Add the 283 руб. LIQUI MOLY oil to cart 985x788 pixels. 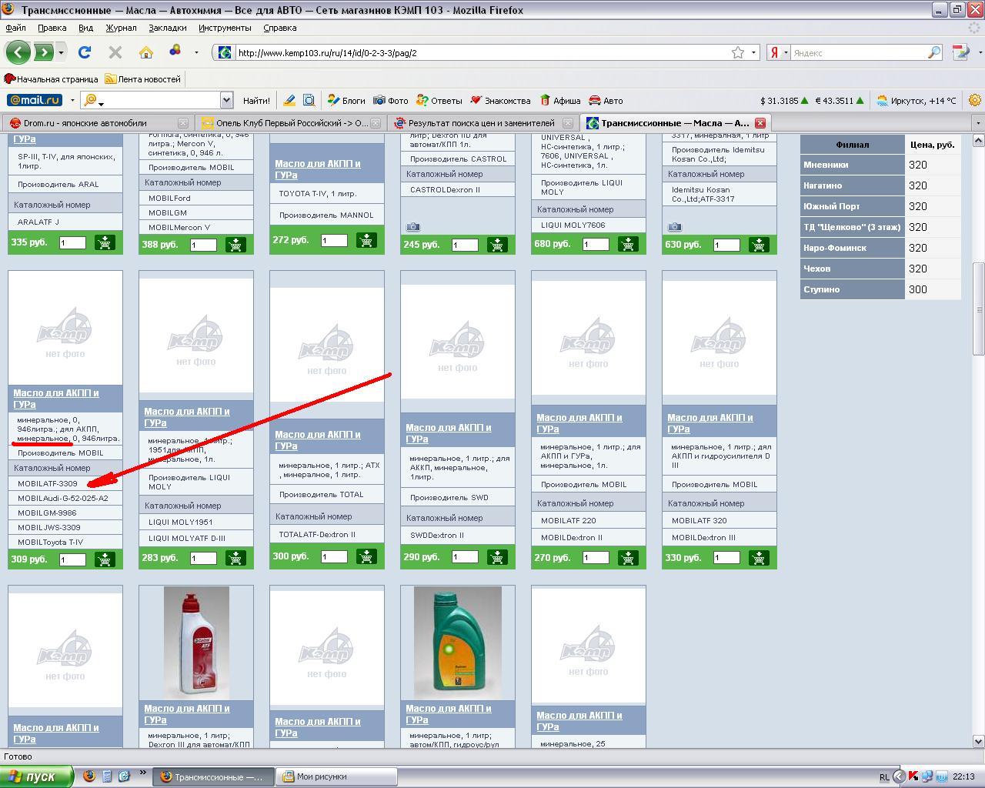pyautogui.click(x=235, y=558)
